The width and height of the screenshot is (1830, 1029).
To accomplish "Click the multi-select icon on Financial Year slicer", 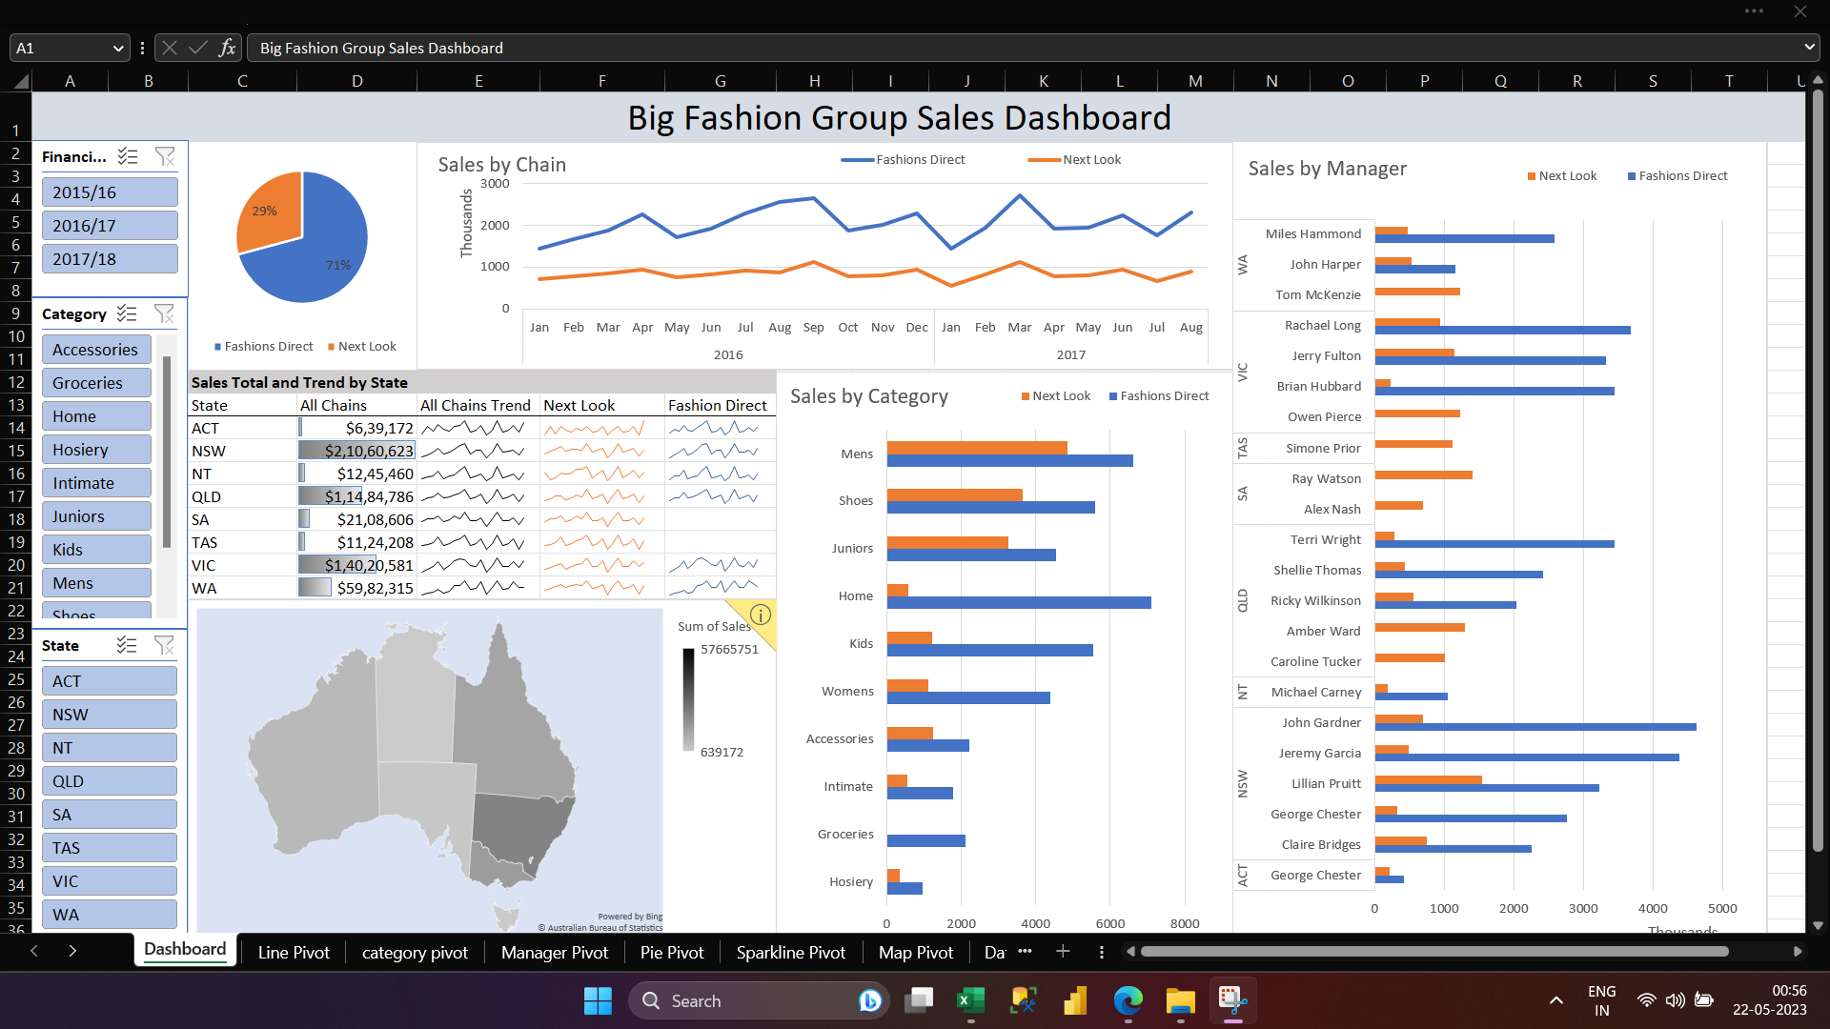I will coord(128,156).
